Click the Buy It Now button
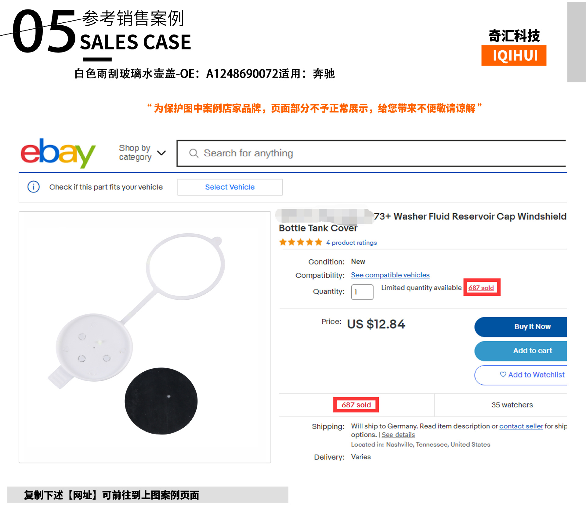 [521, 327]
